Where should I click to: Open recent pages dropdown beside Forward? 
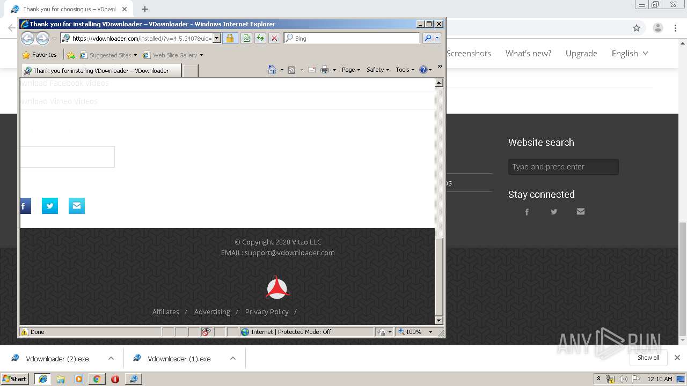pos(54,39)
